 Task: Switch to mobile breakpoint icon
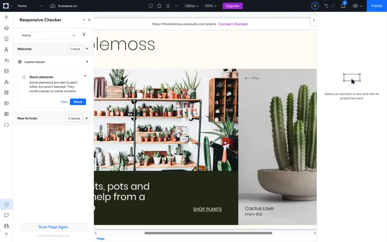click(x=168, y=6)
